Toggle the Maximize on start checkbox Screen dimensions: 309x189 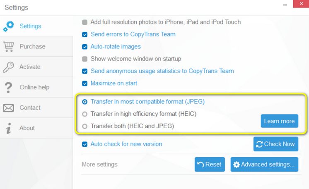point(85,84)
